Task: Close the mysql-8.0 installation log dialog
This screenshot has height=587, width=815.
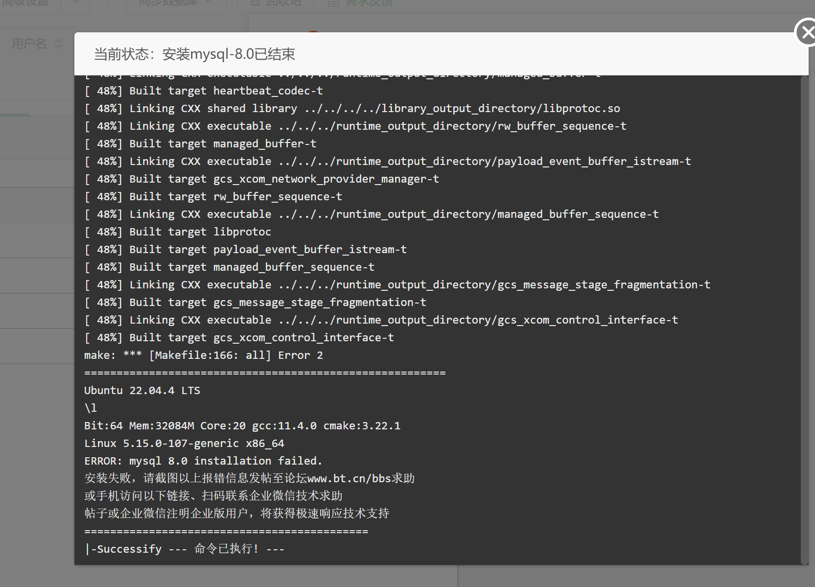Action: tap(807, 32)
